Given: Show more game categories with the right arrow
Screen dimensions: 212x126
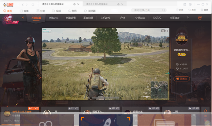Looking at the screenshot, I should pos(188,17).
